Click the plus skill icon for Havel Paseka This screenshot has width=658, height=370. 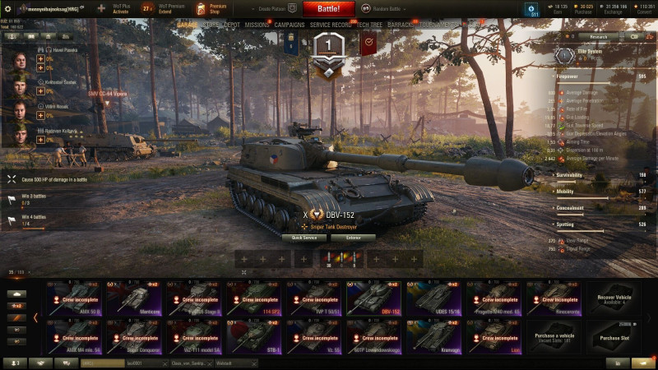click(40, 59)
